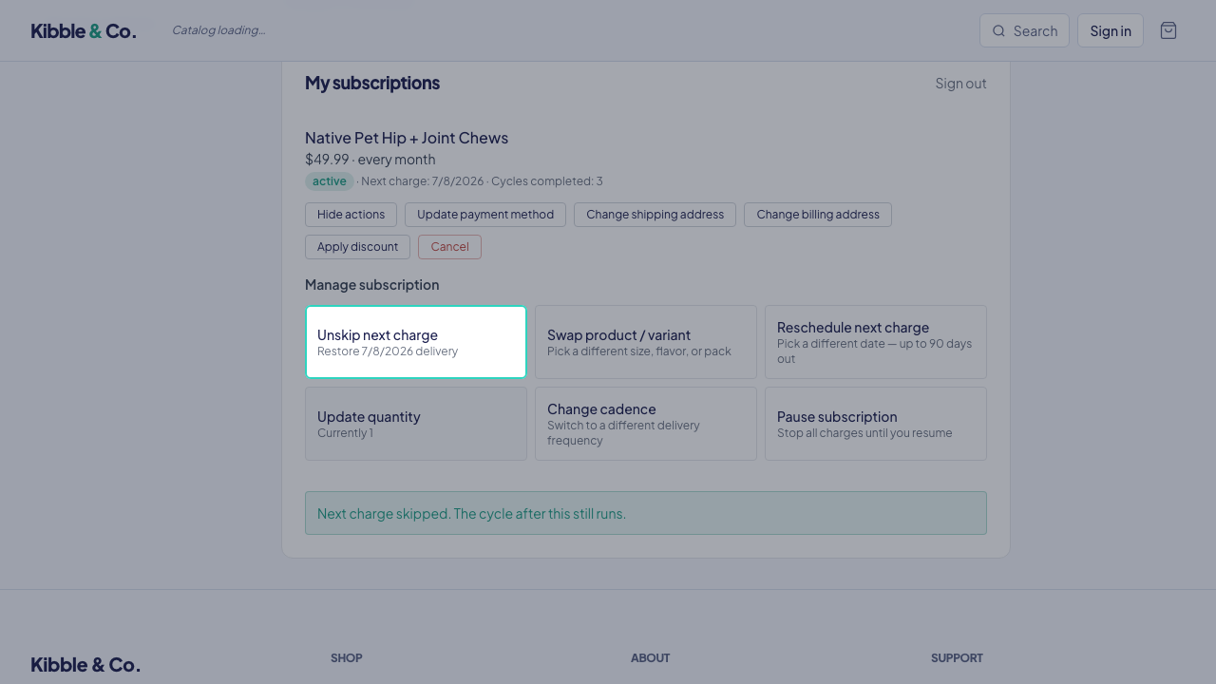Open Reschedule next charge option

(876, 342)
